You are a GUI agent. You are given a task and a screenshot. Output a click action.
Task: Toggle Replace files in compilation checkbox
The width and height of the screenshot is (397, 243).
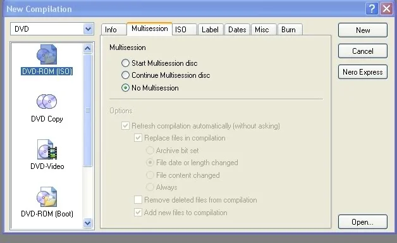click(138, 138)
